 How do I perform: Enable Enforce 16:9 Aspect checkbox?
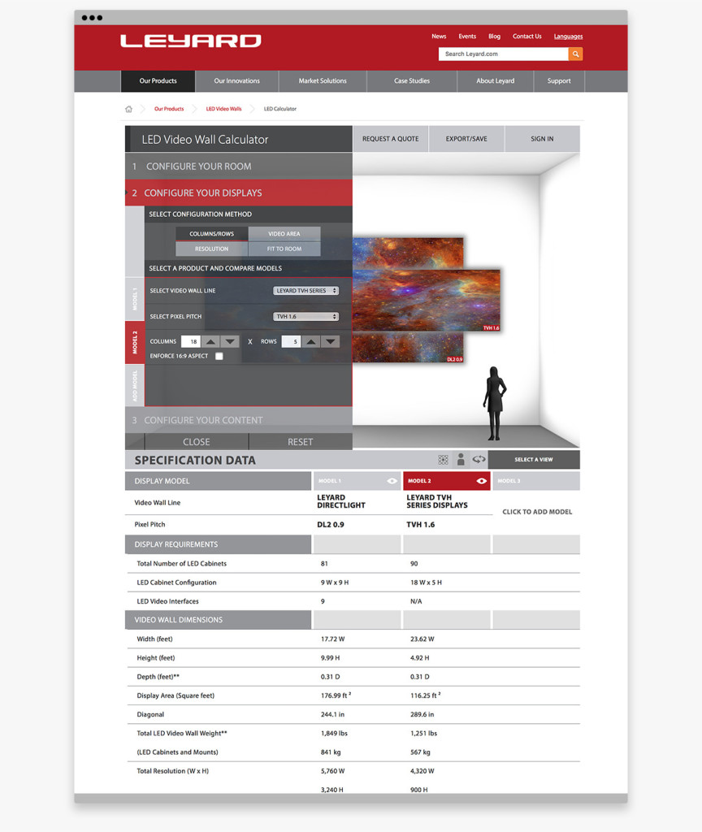(219, 356)
